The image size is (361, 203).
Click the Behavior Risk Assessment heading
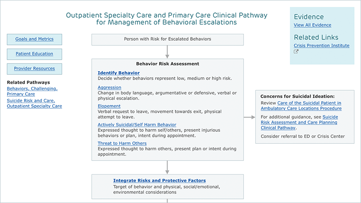point(168,64)
